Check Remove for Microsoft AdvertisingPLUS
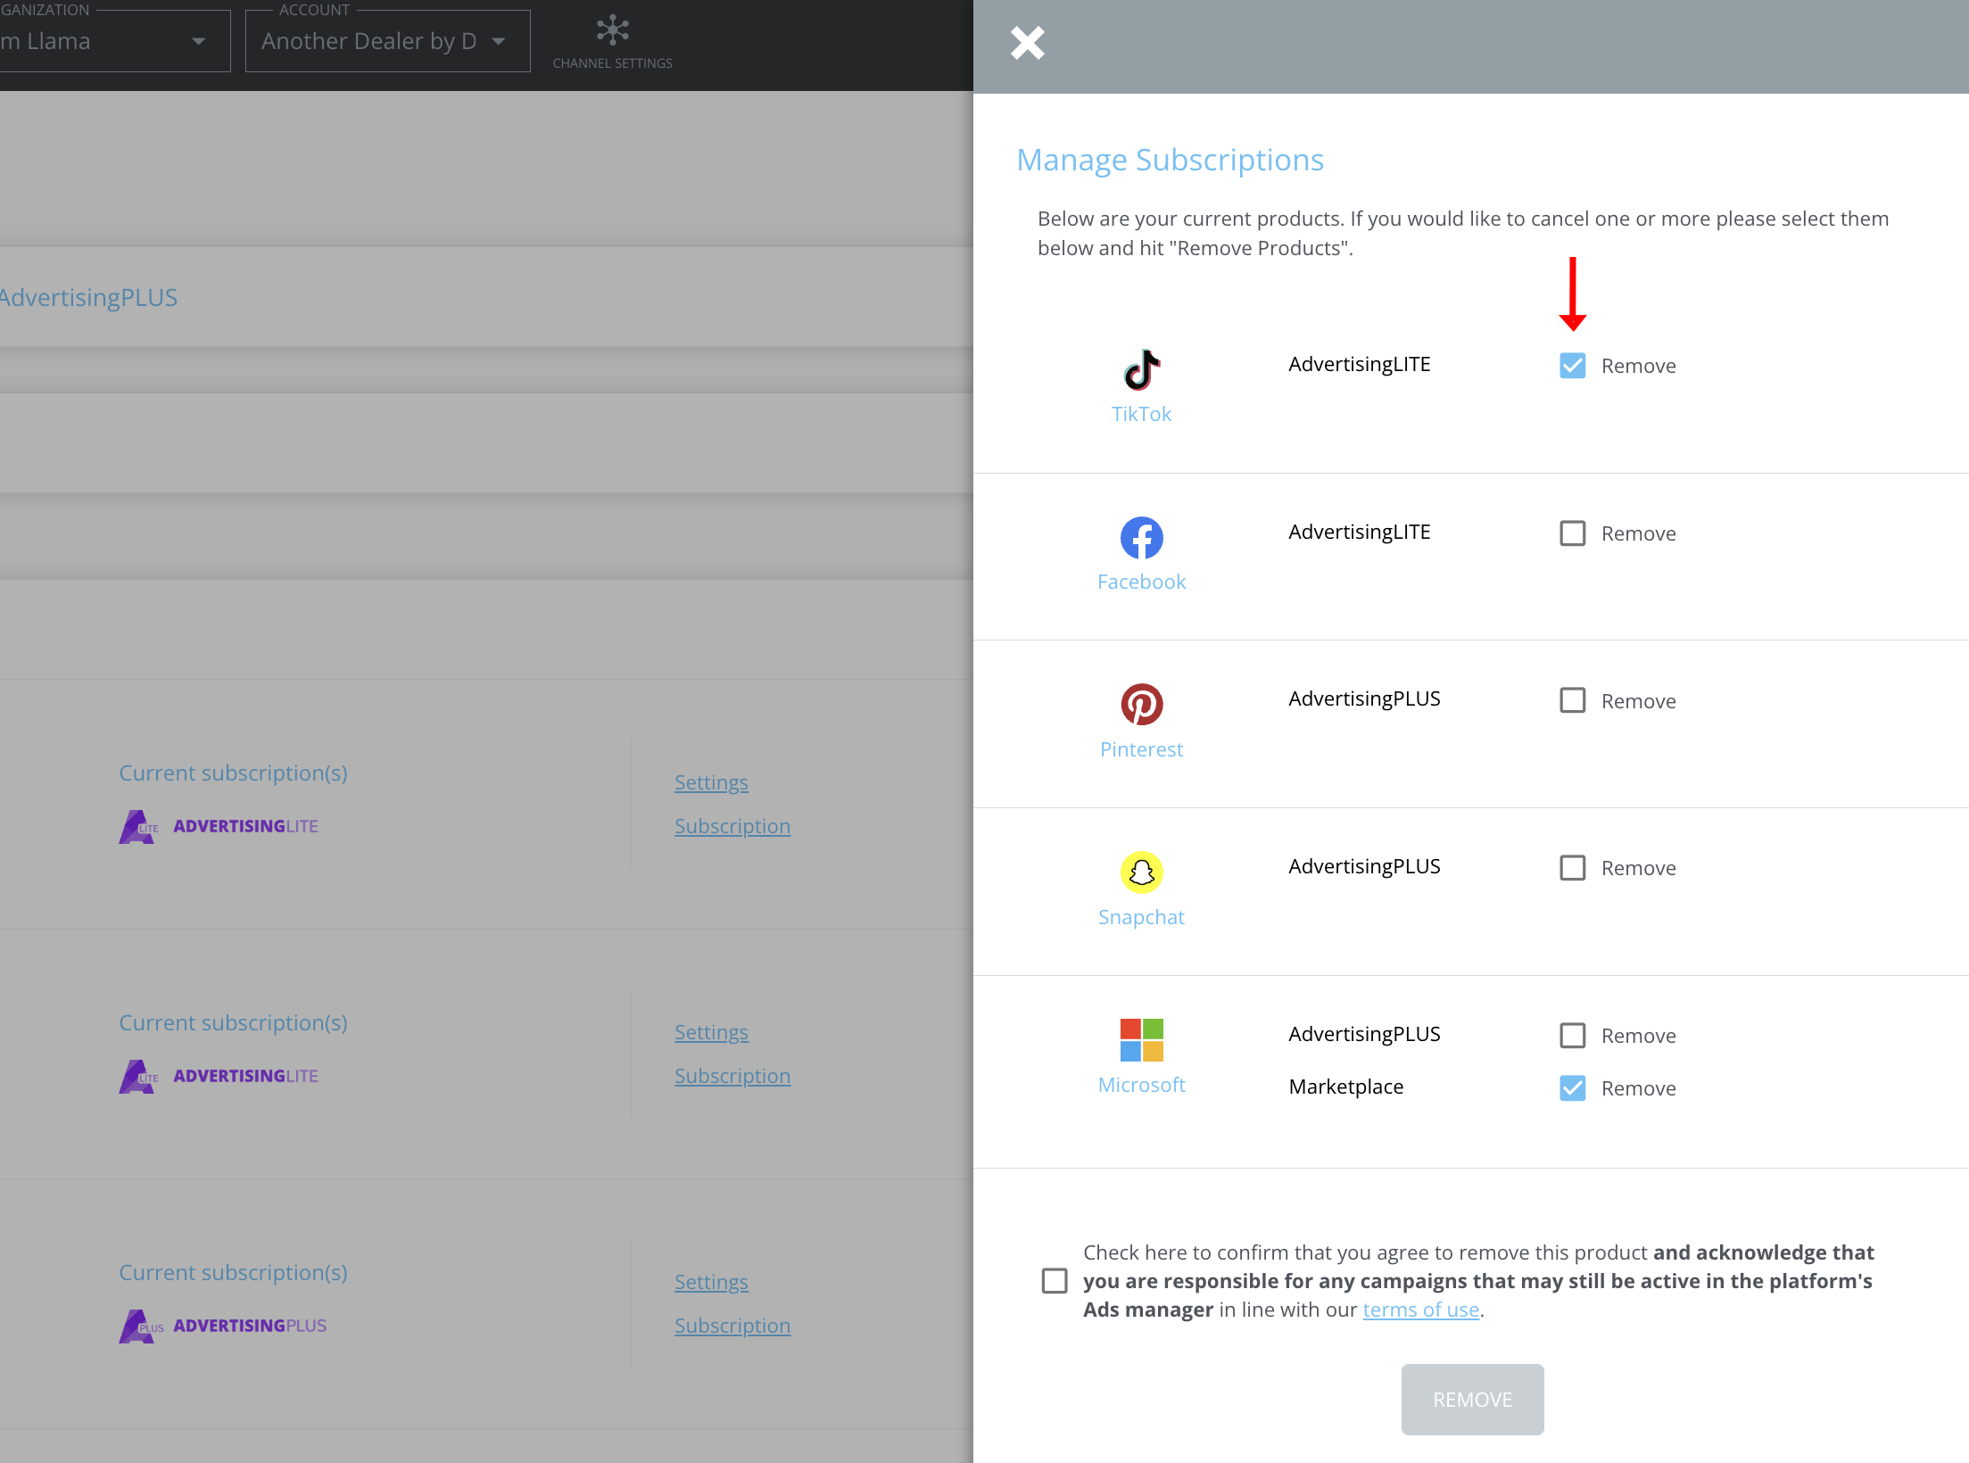Image resolution: width=1969 pixels, height=1463 pixels. pos(1572,1036)
